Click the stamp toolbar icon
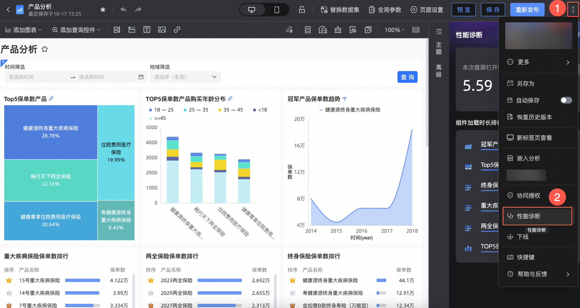 [338, 30]
